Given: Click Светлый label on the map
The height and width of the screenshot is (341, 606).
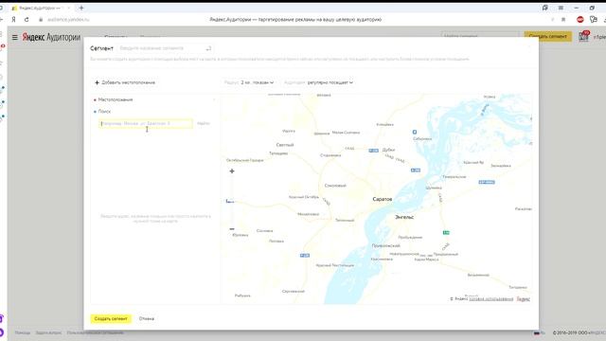Looking at the screenshot, I should click(285, 145).
